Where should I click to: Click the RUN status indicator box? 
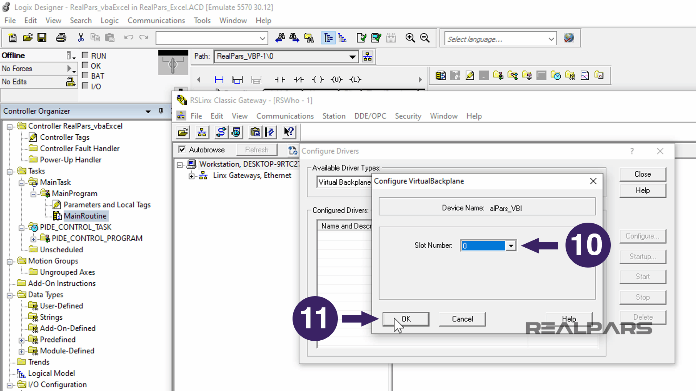(x=85, y=55)
